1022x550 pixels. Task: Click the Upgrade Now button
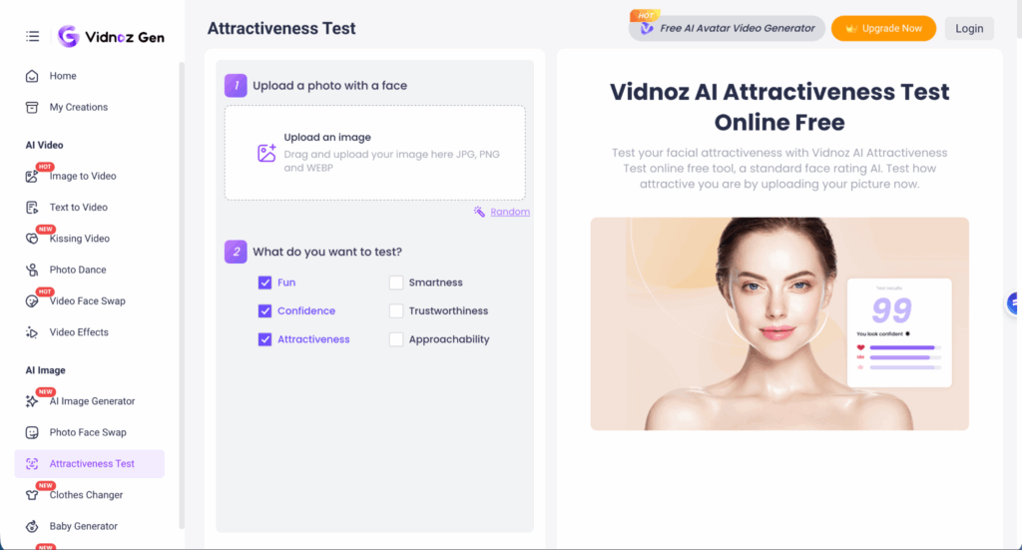click(x=883, y=29)
